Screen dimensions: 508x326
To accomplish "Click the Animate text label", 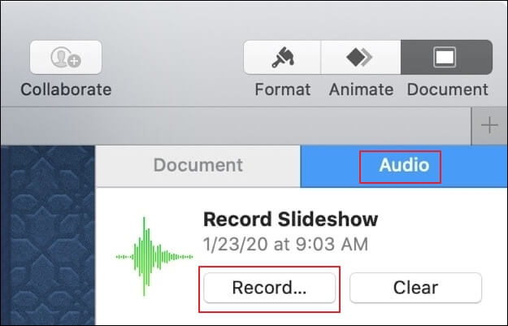I will (x=361, y=89).
